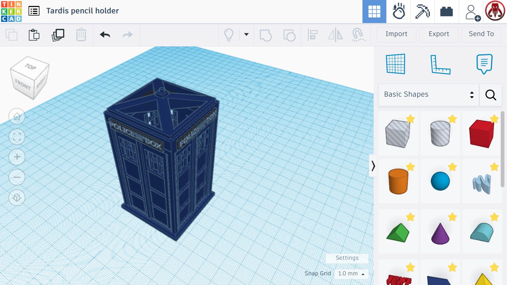Viewport: 507px width, 285px height.
Task: Select the orange Cylinder shape
Action: (398, 181)
